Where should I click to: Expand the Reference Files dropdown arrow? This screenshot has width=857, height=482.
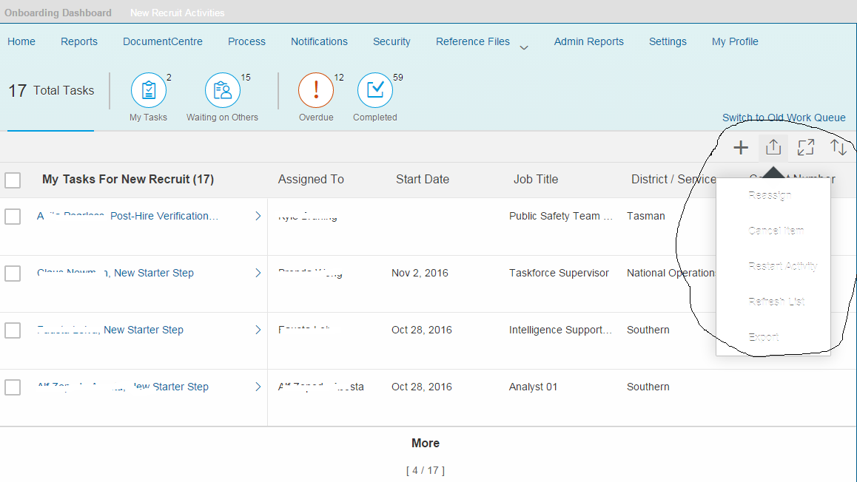click(x=524, y=47)
